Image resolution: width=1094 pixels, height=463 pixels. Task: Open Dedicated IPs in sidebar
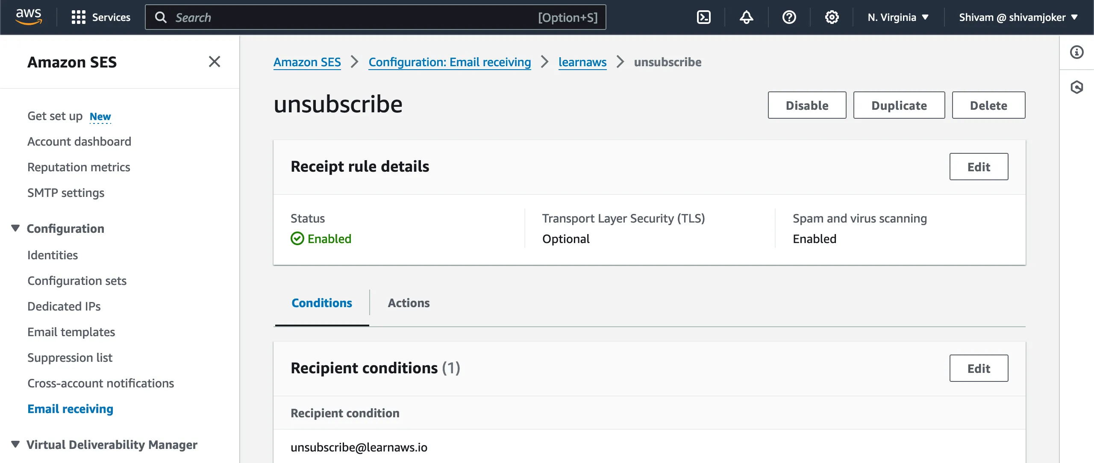[x=64, y=306]
